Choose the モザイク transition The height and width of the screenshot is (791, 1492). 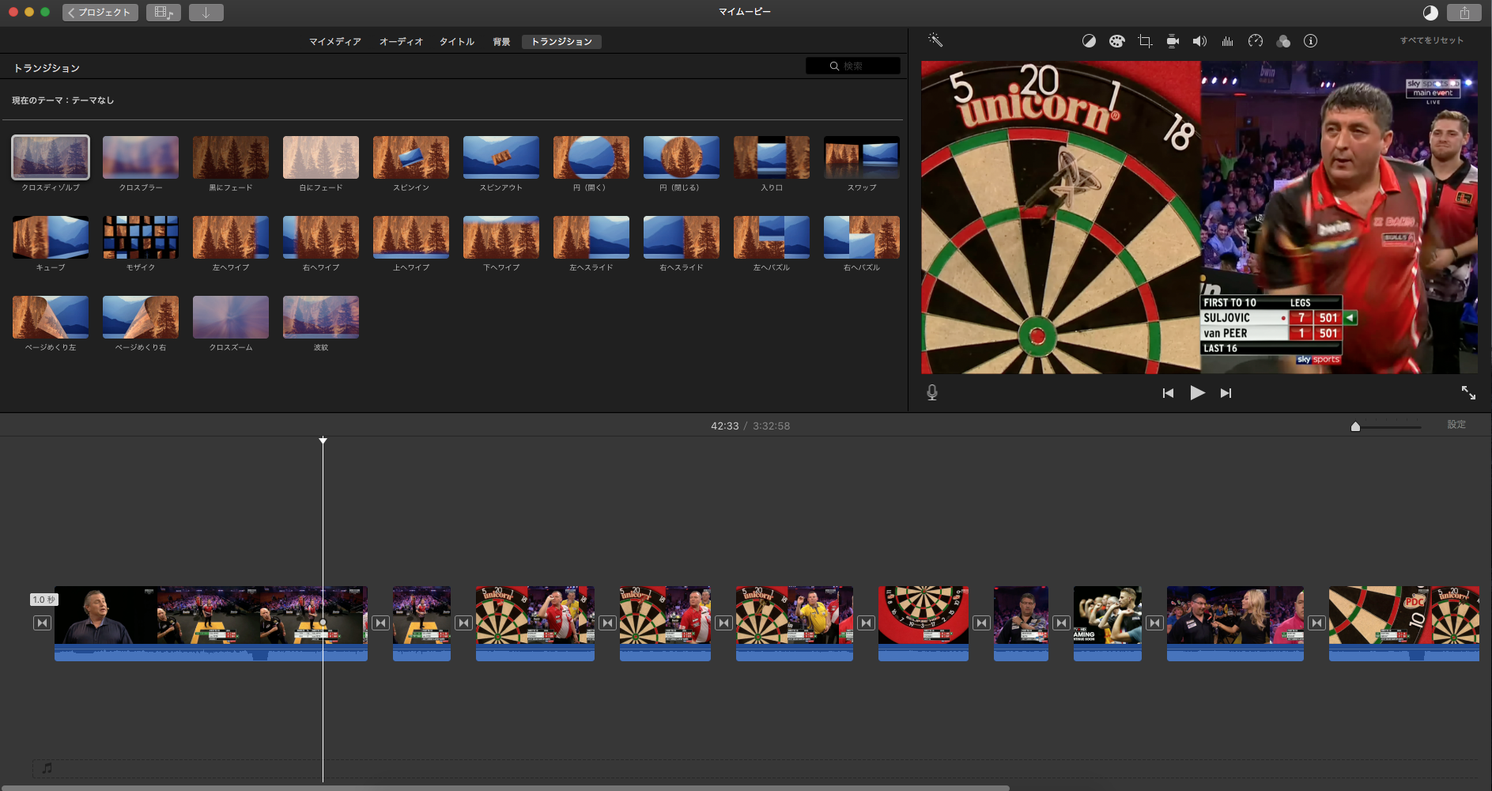(x=141, y=237)
